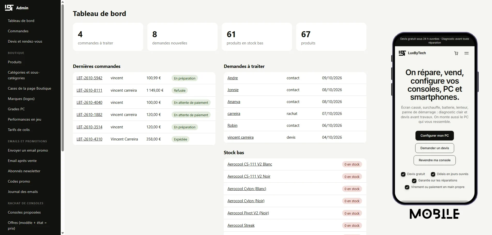Image resolution: width=492 pixels, height=235 pixels.
Task: Open Aerocool Streak product
Action: pyautogui.click(x=241, y=225)
